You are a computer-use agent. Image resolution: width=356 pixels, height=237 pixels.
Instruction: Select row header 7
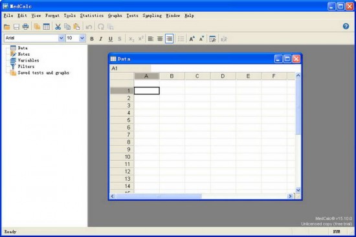click(x=122, y=135)
